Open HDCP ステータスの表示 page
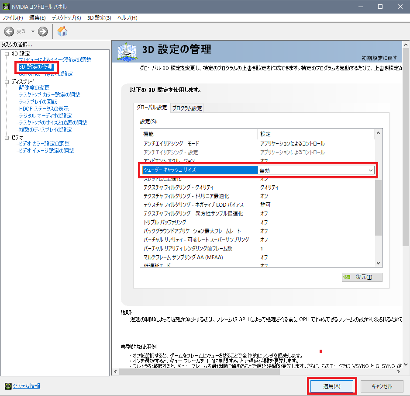410x396 pixels. coord(44,109)
